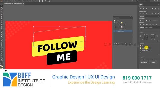Select the Pen tool

pos(2,14)
